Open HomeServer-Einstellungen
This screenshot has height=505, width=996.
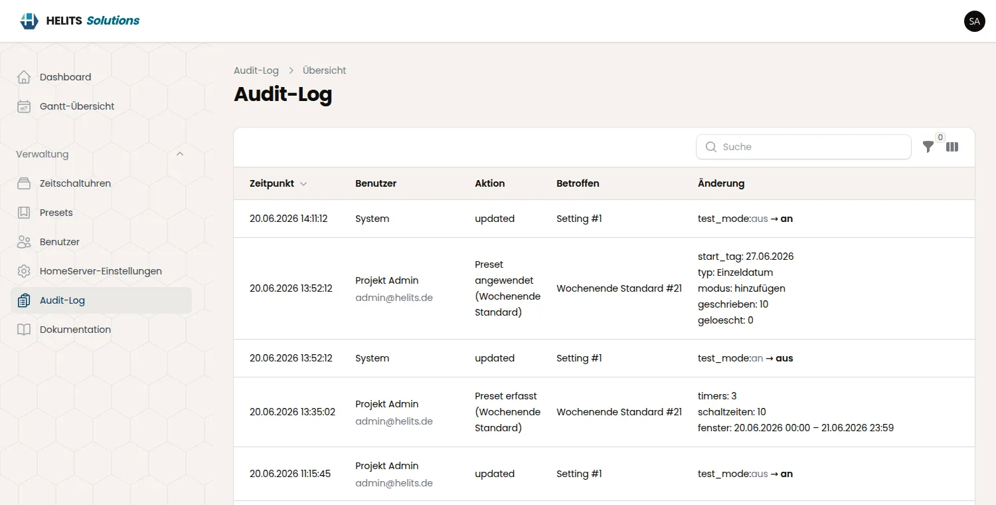tap(102, 271)
